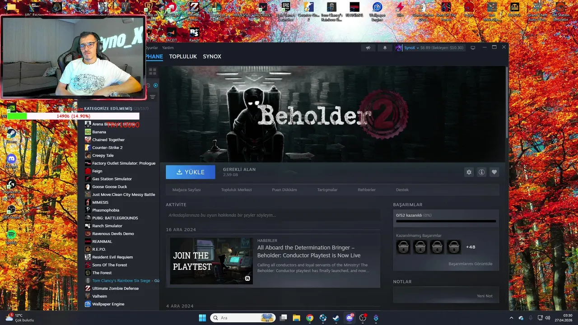Switch to Big Picture mode monitor icon
Viewport: 578px width, 325px height.
click(x=473, y=48)
